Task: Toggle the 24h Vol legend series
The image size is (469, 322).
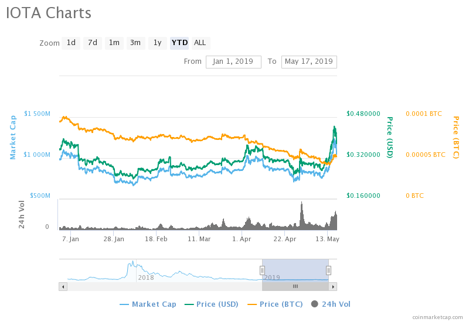Action: [331, 304]
